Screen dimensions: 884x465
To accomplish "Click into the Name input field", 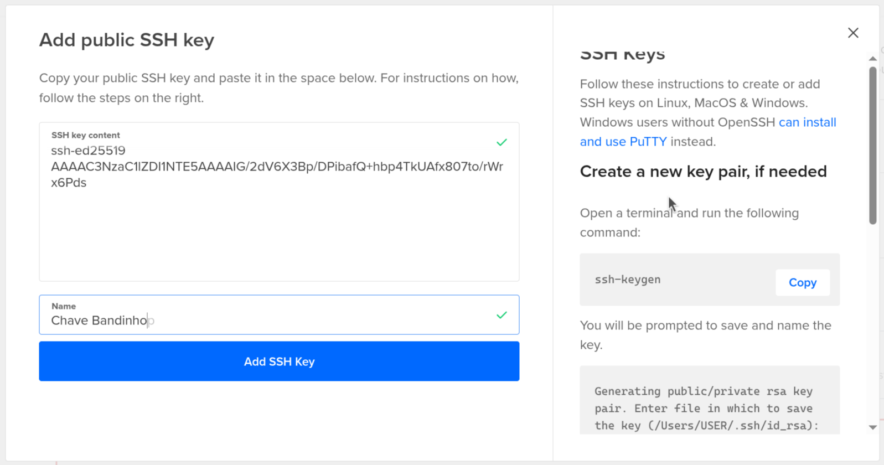I will (x=266, y=321).
